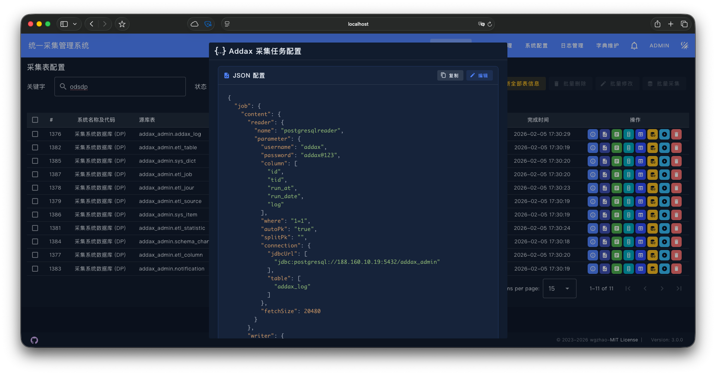Open the ADMIN user menu

[x=659, y=46]
